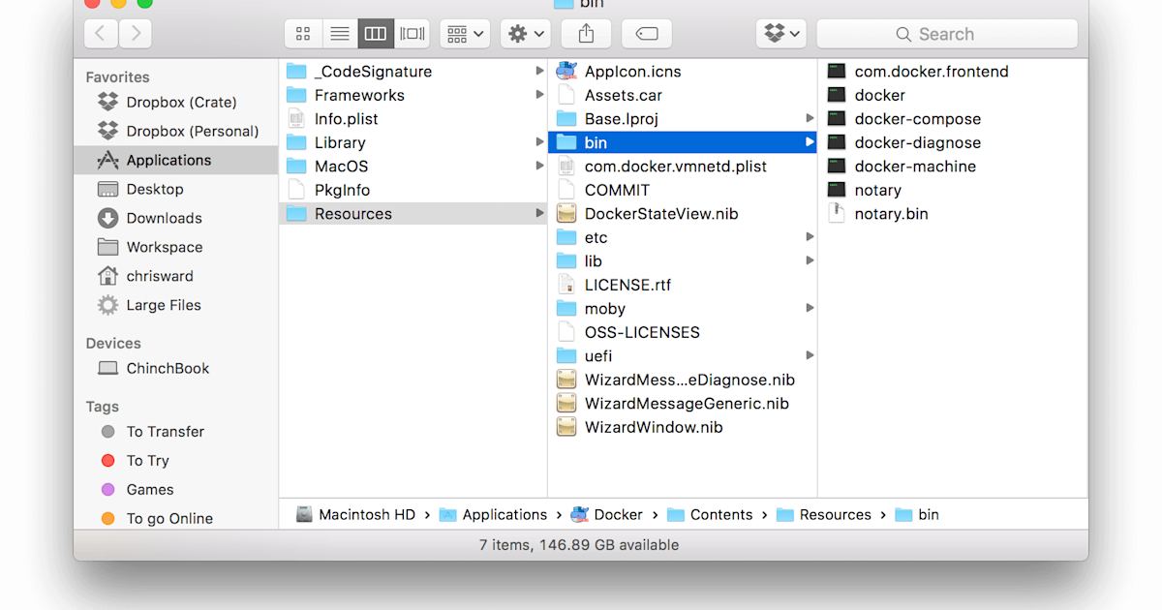Expand the Frameworks folder arrow
The height and width of the screenshot is (610, 1162).
tap(539, 95)
